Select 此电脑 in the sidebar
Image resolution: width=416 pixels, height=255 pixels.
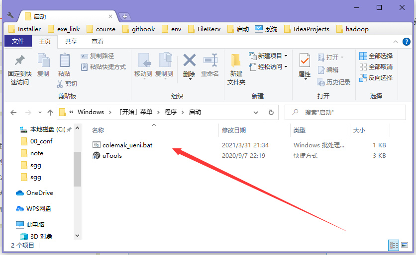pos(30,225)
